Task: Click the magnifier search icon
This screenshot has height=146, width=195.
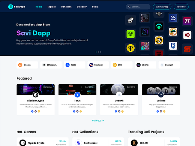Action: coord(129,7)
